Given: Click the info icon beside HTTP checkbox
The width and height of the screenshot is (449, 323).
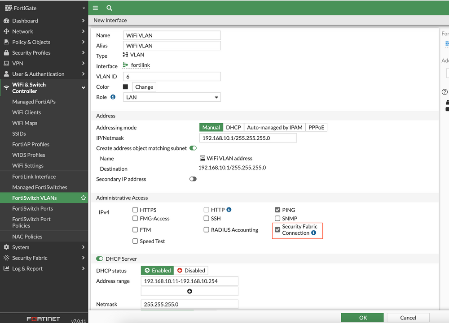Looking at the screenshot, I should 229,209.
